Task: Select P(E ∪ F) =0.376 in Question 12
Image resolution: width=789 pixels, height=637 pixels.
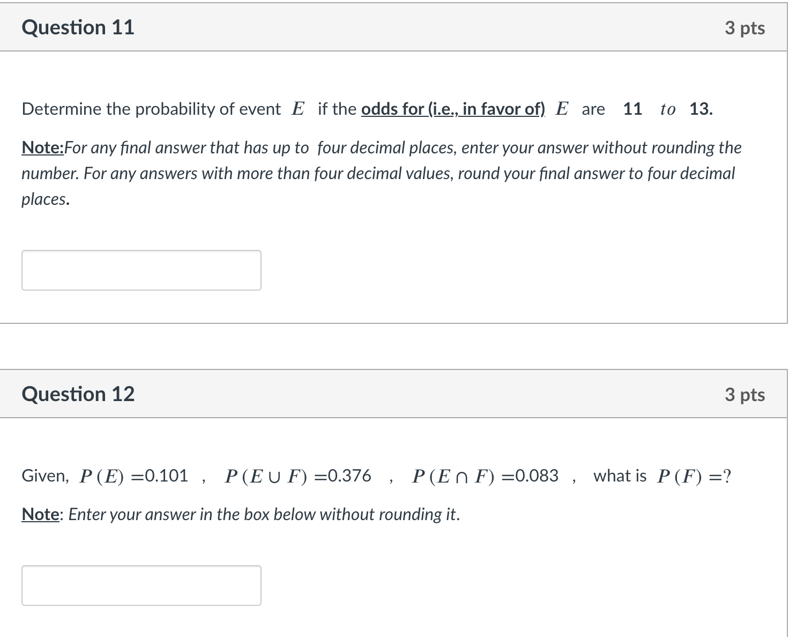Action: pos(297,475)
